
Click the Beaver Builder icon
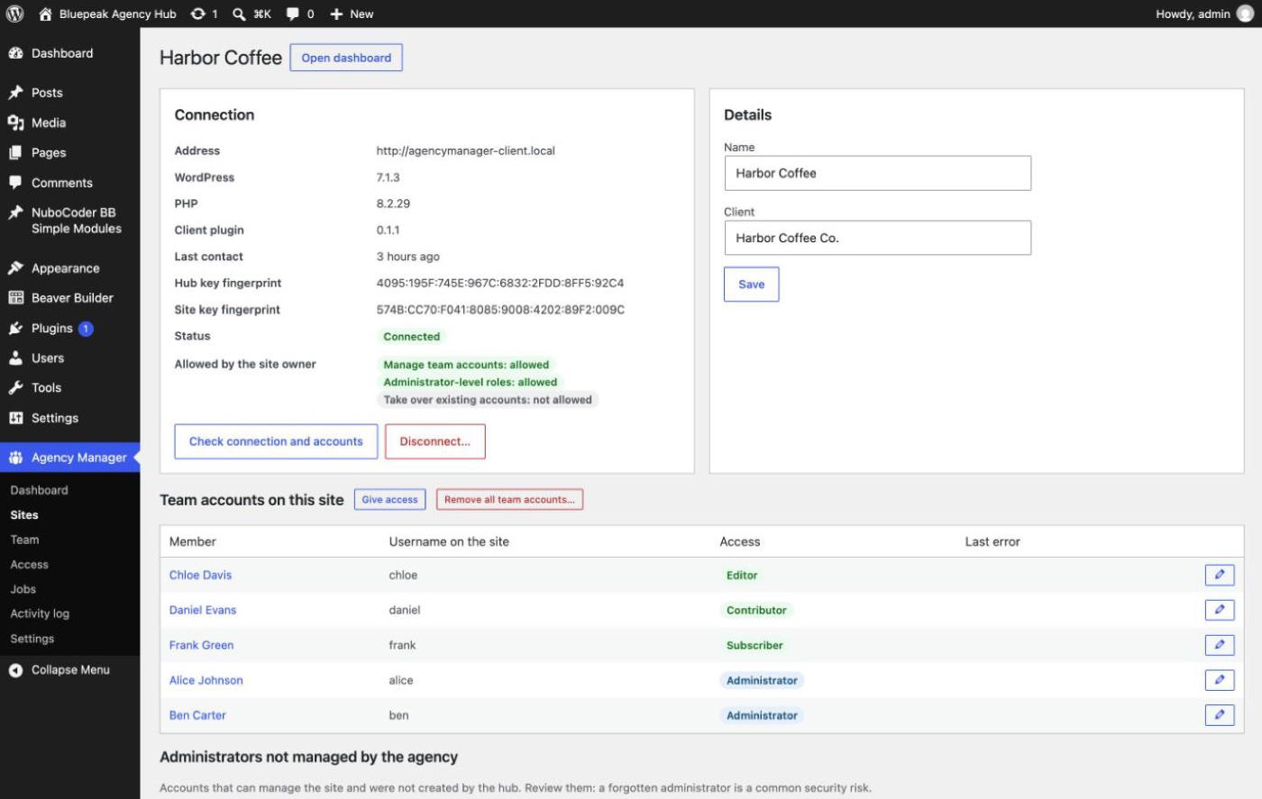(15, 298)
